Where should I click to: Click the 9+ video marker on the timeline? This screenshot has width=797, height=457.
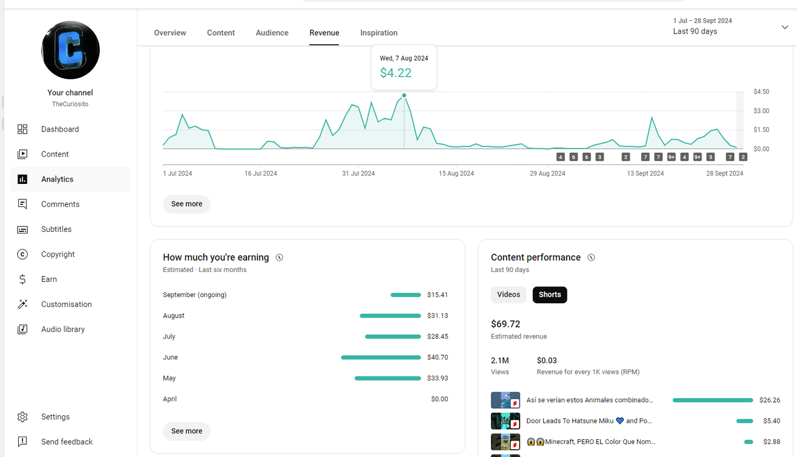point(671,157)
